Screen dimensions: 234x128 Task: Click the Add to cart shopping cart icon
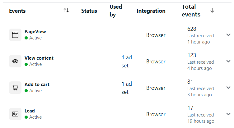[x=15, y=88]
